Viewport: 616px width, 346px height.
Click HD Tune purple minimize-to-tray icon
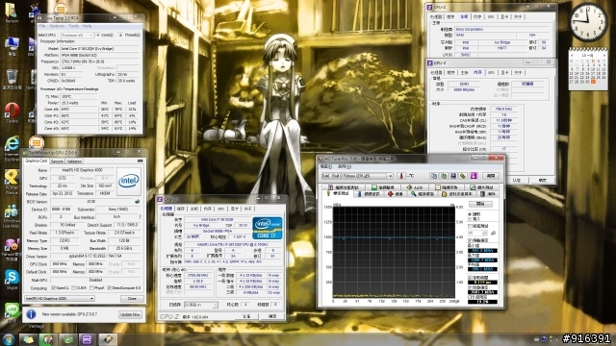click(x=474, y=176)
